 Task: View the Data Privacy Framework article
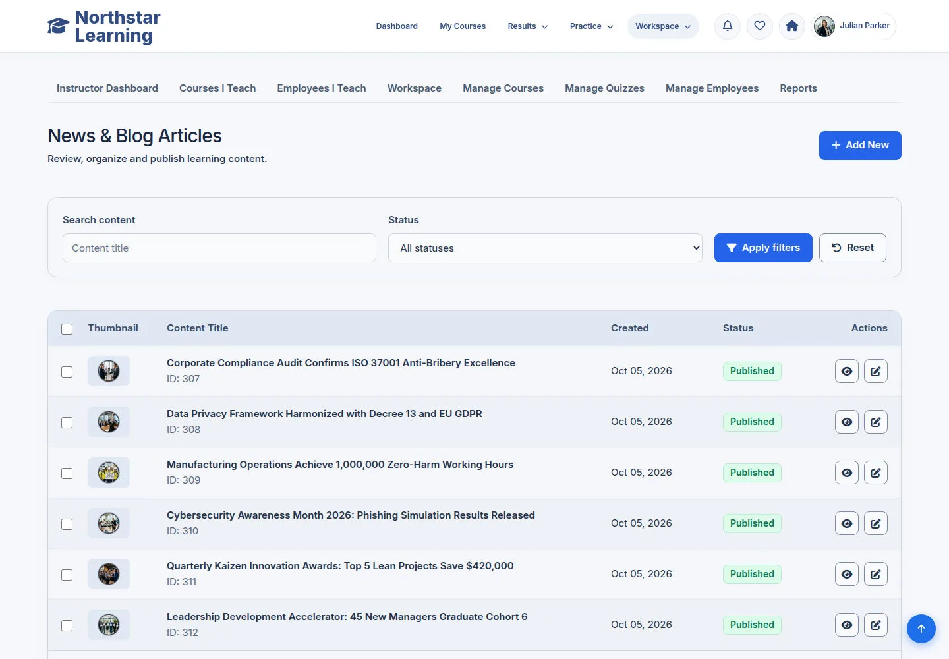[x=847, y=422]
